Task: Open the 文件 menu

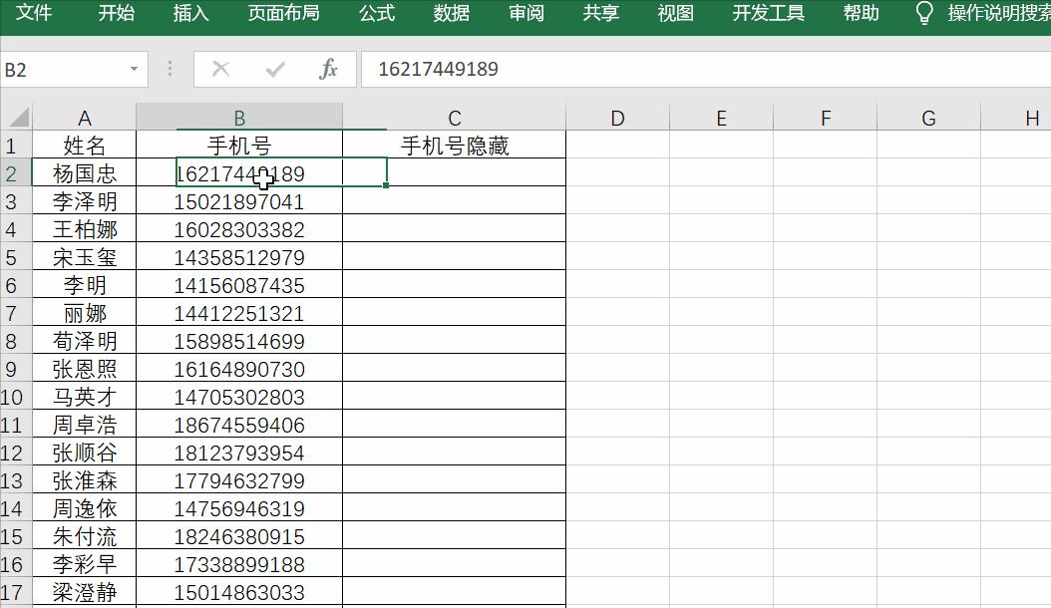Action: pos(36,14)
